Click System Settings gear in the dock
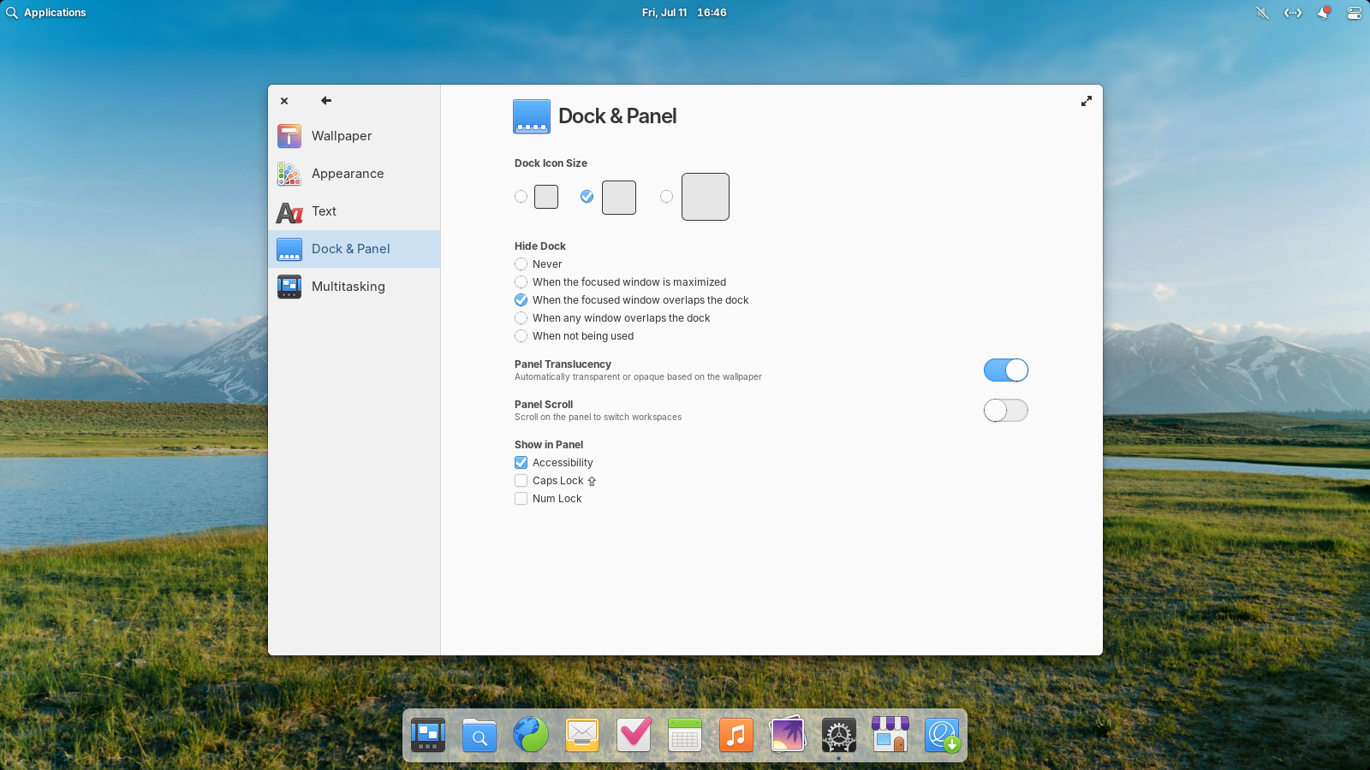Viewport: 1370px width, 770px height. [839, 735]
